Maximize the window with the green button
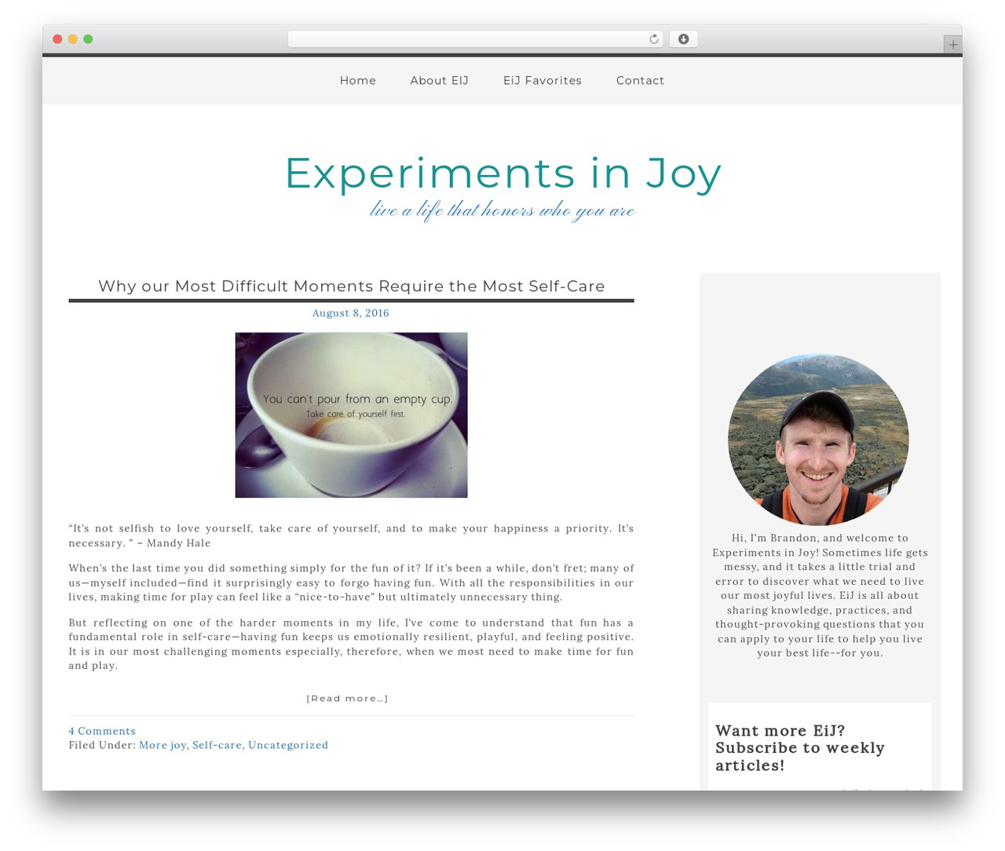The width and height of the screenshot is (1005, 851). pyautogui.click(x=88, y=39)
